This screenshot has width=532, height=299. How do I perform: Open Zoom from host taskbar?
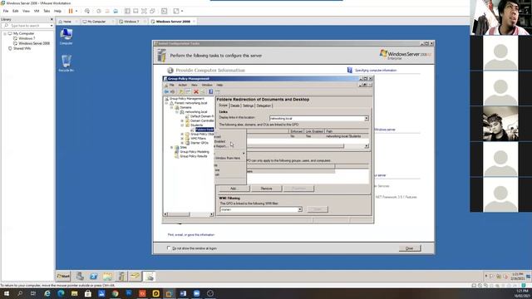point(196,293)
